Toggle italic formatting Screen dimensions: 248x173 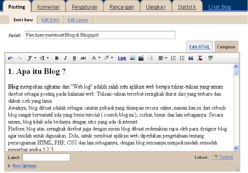pos(65,58)
